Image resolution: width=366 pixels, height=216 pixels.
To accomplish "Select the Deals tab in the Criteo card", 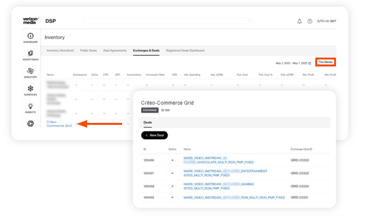I will point(148,122).
